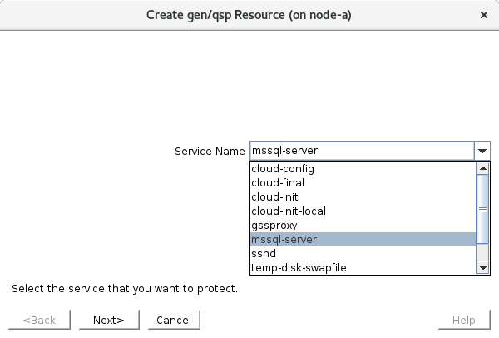Select temp-disk-swapfile in the list

tap(299, 267)
